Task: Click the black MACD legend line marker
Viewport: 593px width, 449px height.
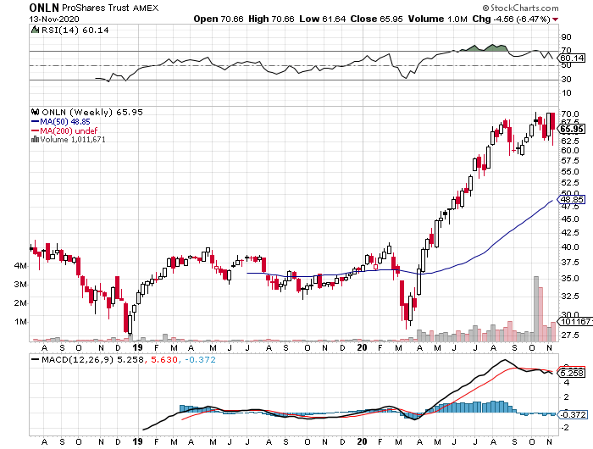Action: coord(36,359)
